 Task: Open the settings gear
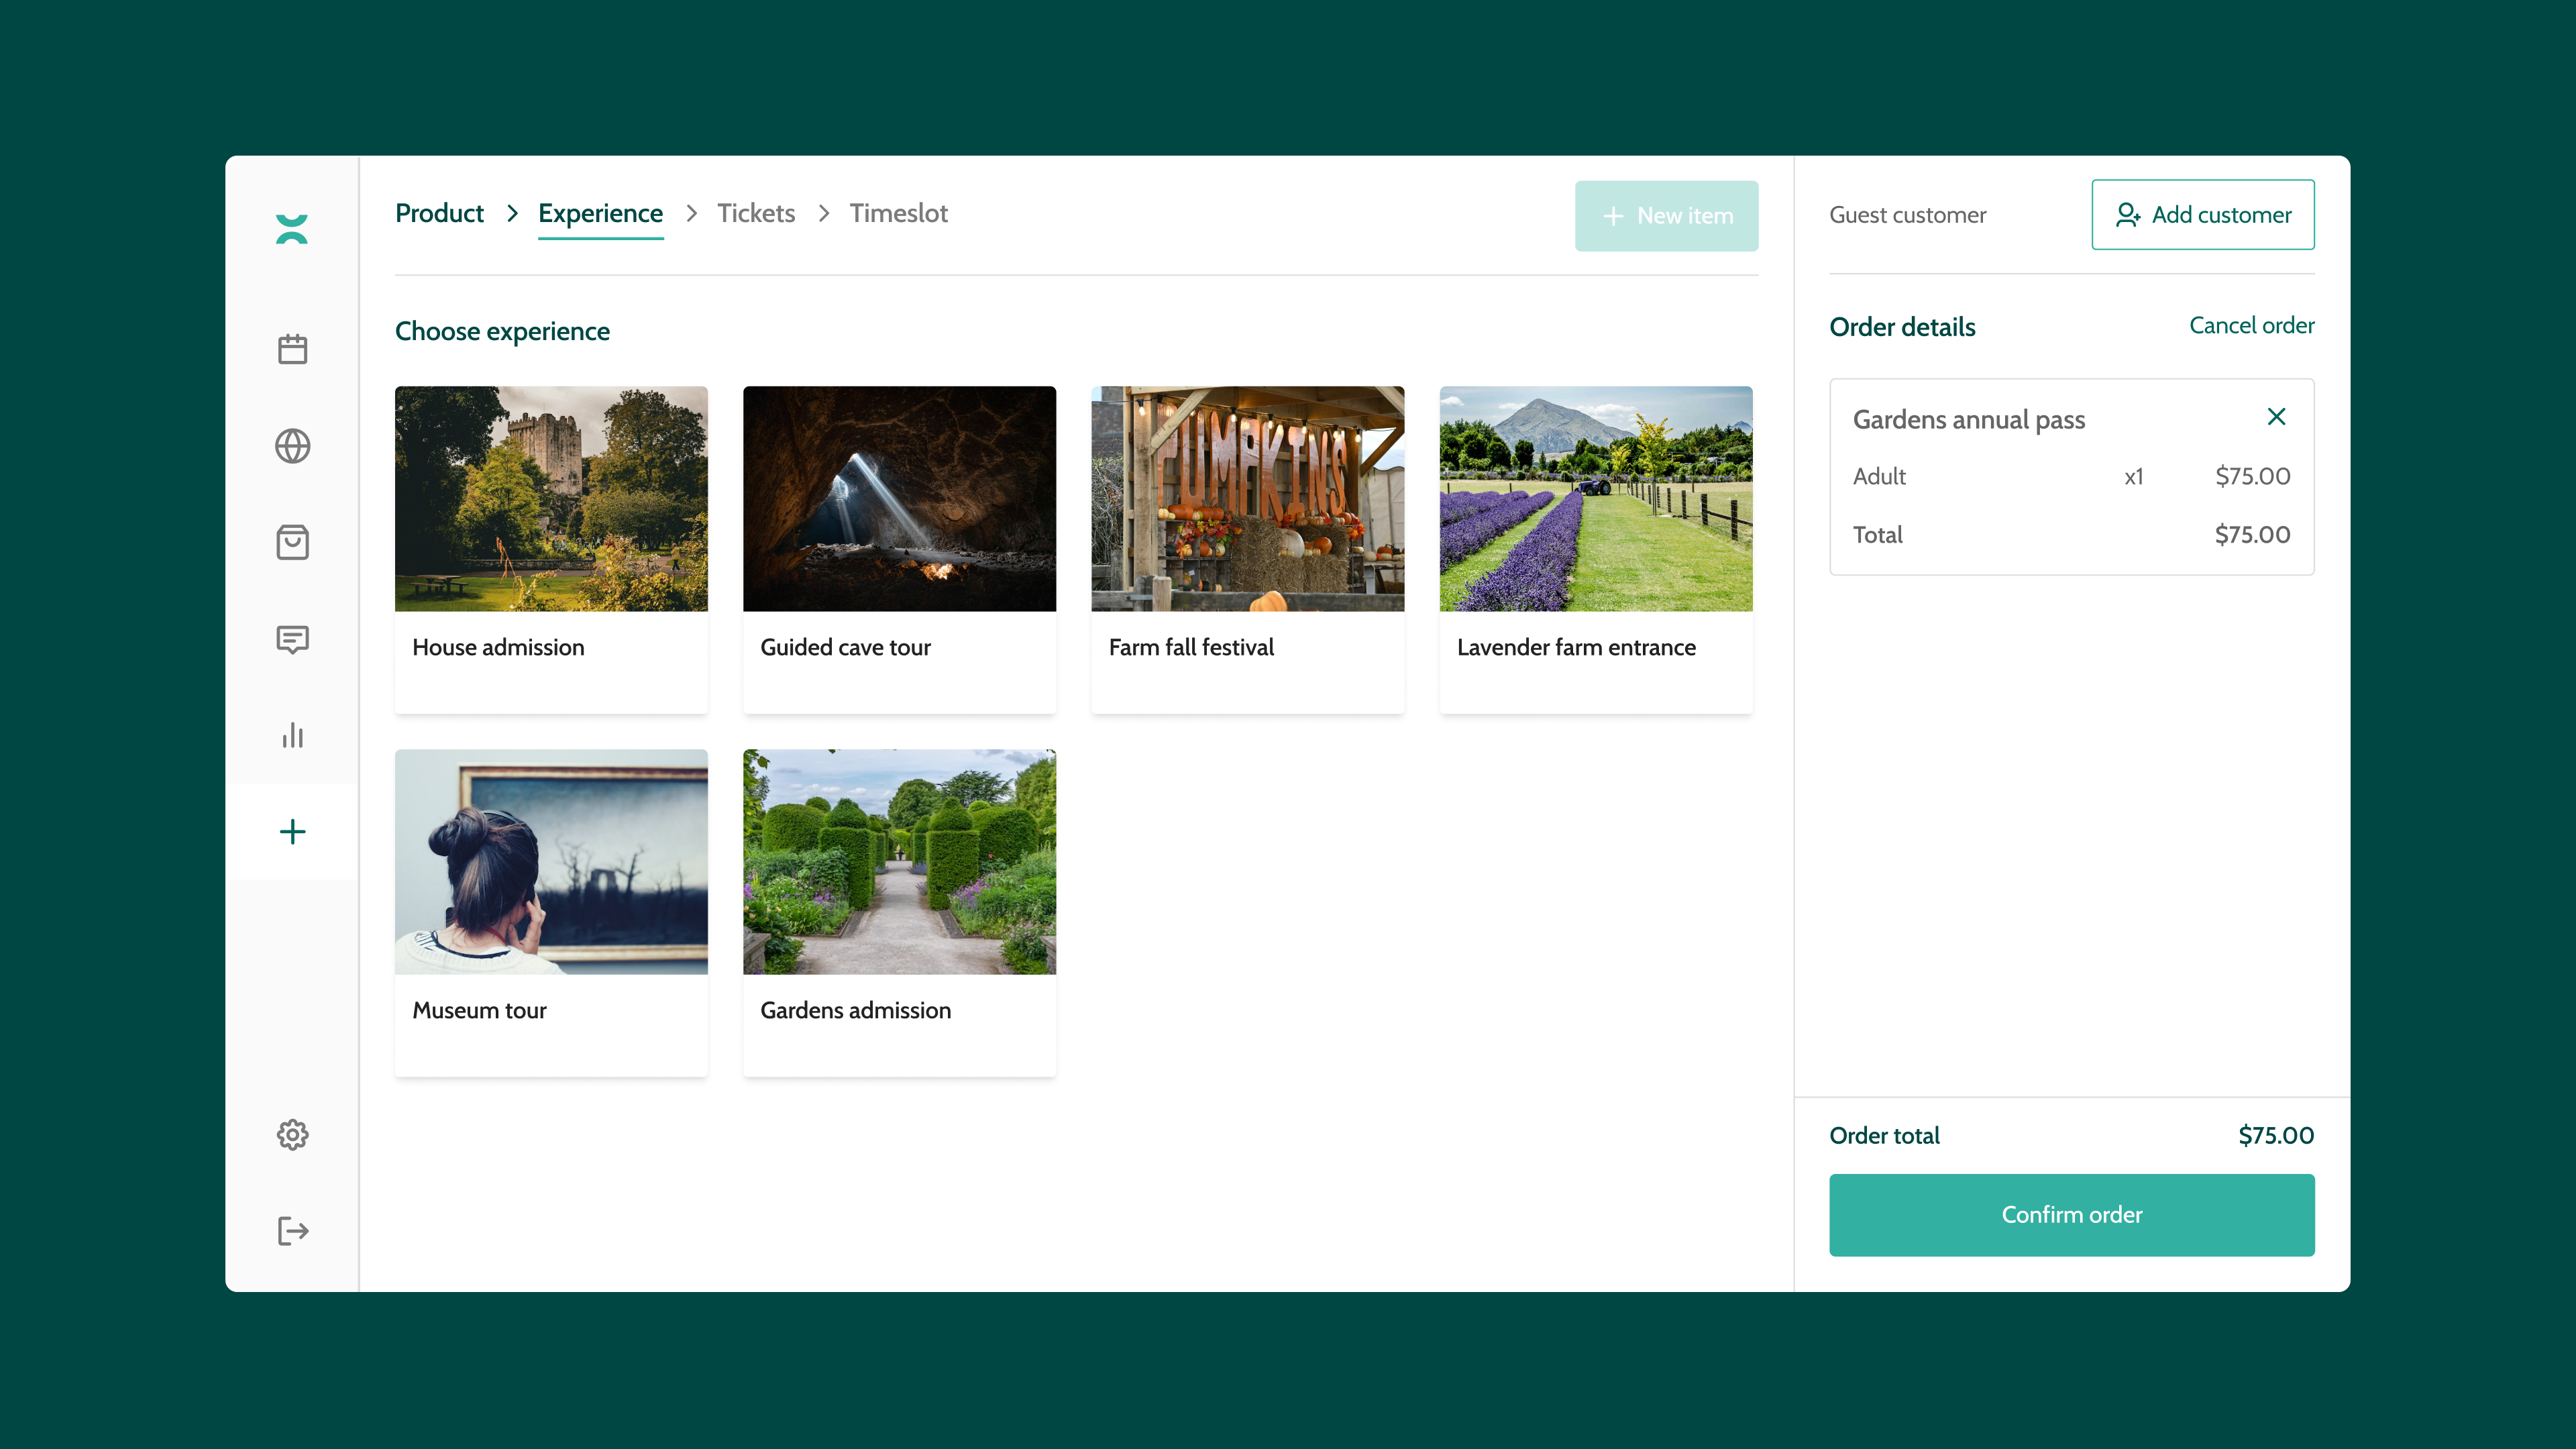click(x=291, y=1135)
